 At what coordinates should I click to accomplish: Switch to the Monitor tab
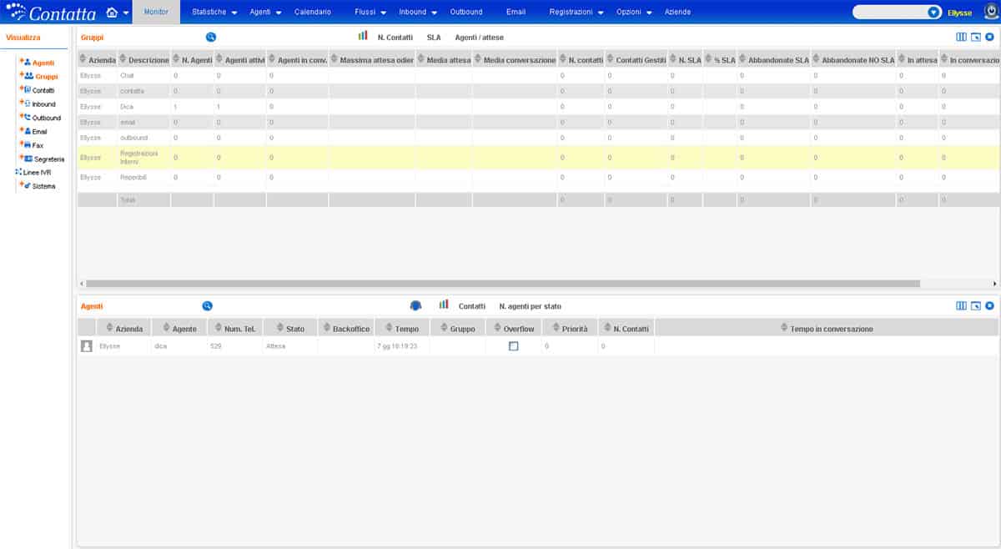coord(156,13)
